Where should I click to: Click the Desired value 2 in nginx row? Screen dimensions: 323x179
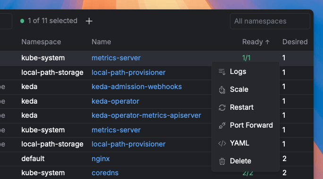point(284,159)
